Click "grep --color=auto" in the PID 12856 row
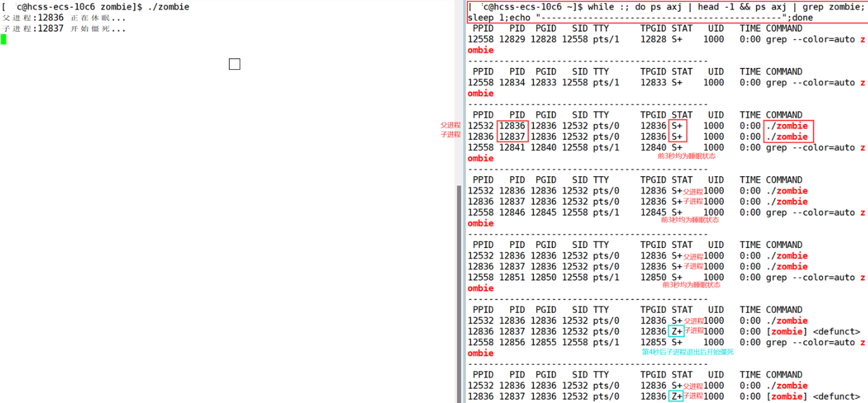868x403 pixels. (x=811, y=342)
